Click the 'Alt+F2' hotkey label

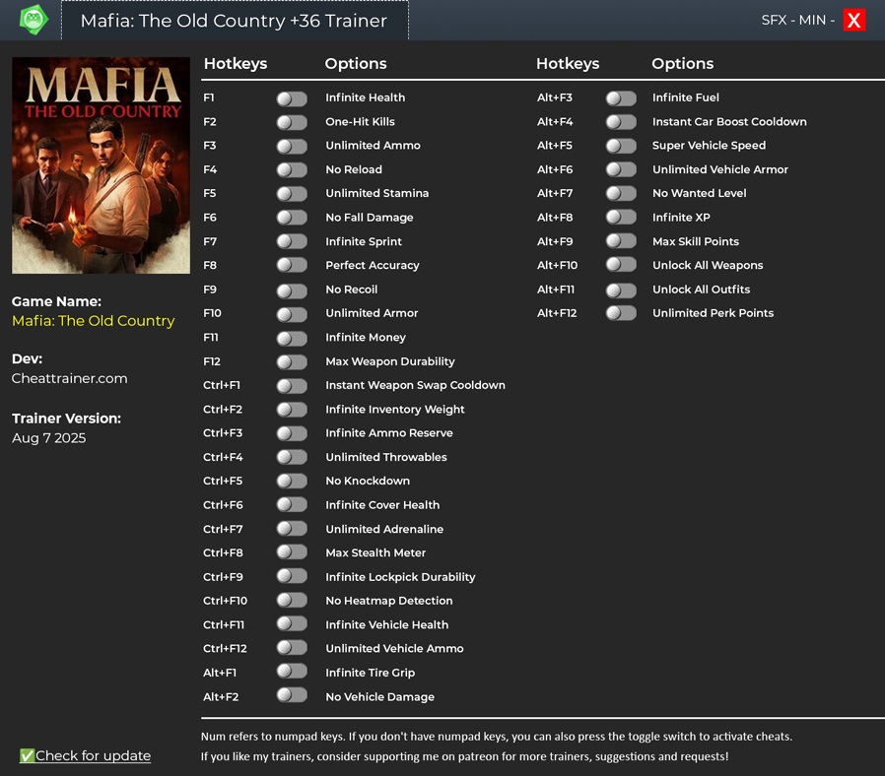point(221,697)
